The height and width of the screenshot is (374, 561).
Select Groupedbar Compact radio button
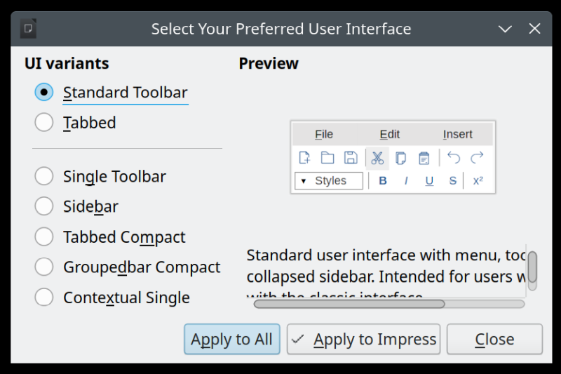click(x=44, y=267)
